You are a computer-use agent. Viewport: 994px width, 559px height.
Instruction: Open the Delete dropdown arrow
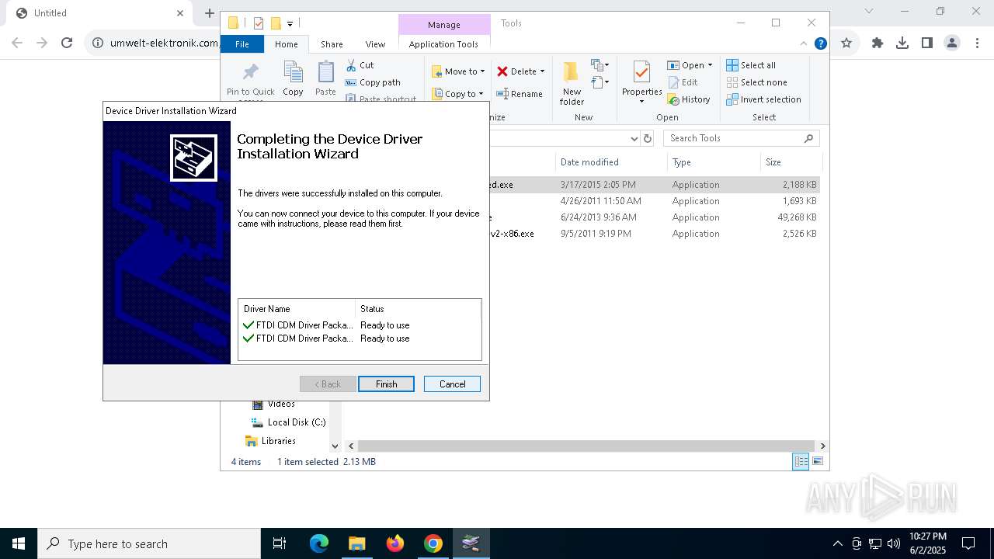tap(542, 71)
